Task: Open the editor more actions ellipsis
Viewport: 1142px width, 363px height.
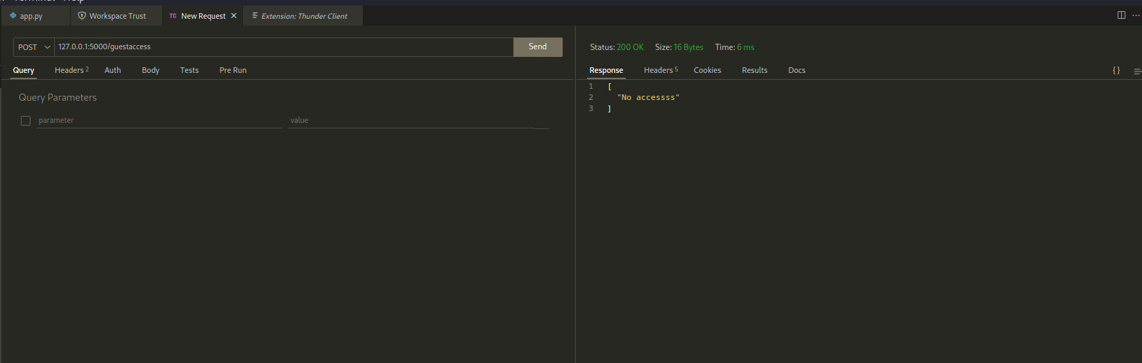Action: pyautogui.click(x=1136, y=15)
